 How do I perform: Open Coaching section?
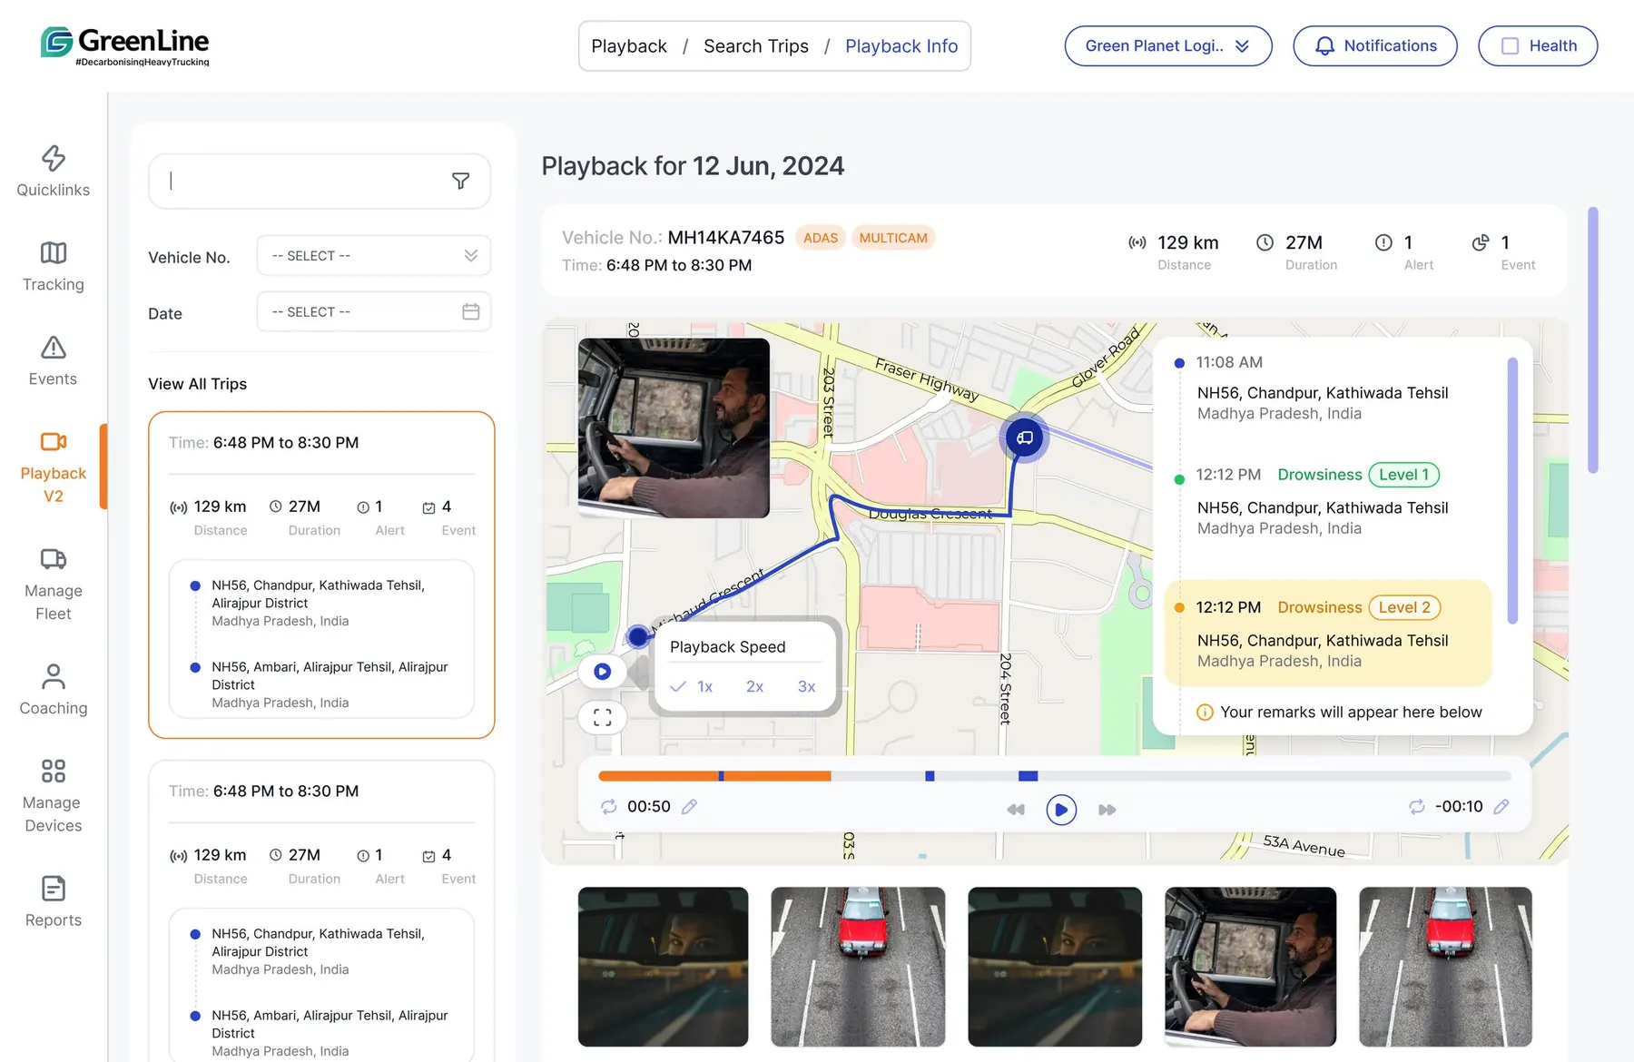pyautogui.click(x=54, y=690)
